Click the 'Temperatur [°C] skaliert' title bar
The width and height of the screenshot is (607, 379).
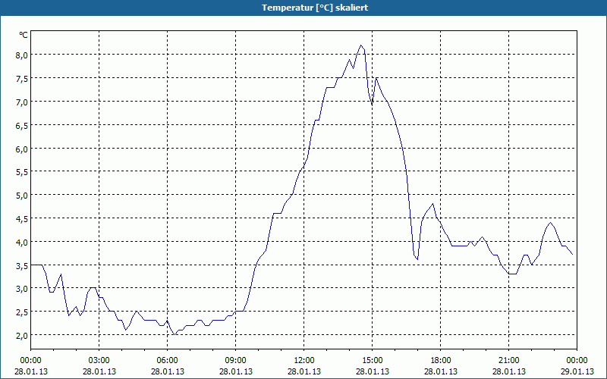point(303,8)
